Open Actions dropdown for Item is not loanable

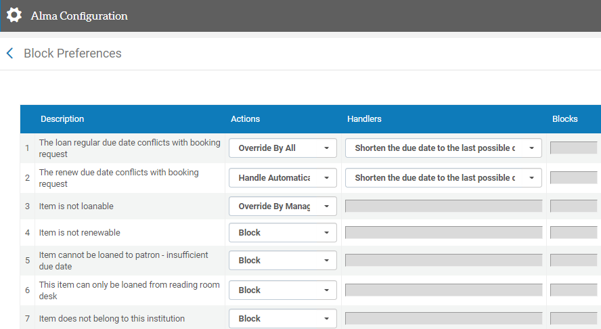283,206
